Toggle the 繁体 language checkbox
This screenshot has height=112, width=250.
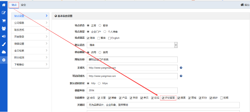(99, 38)
